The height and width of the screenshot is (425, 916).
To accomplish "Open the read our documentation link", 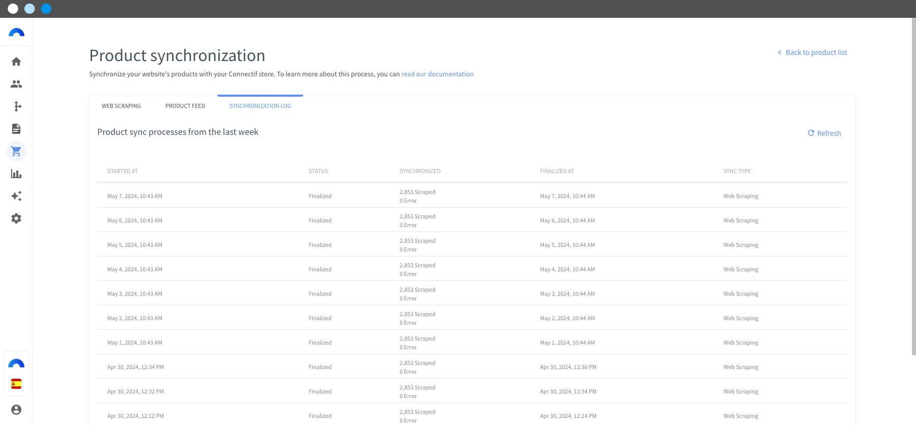I will click(437, 74).
